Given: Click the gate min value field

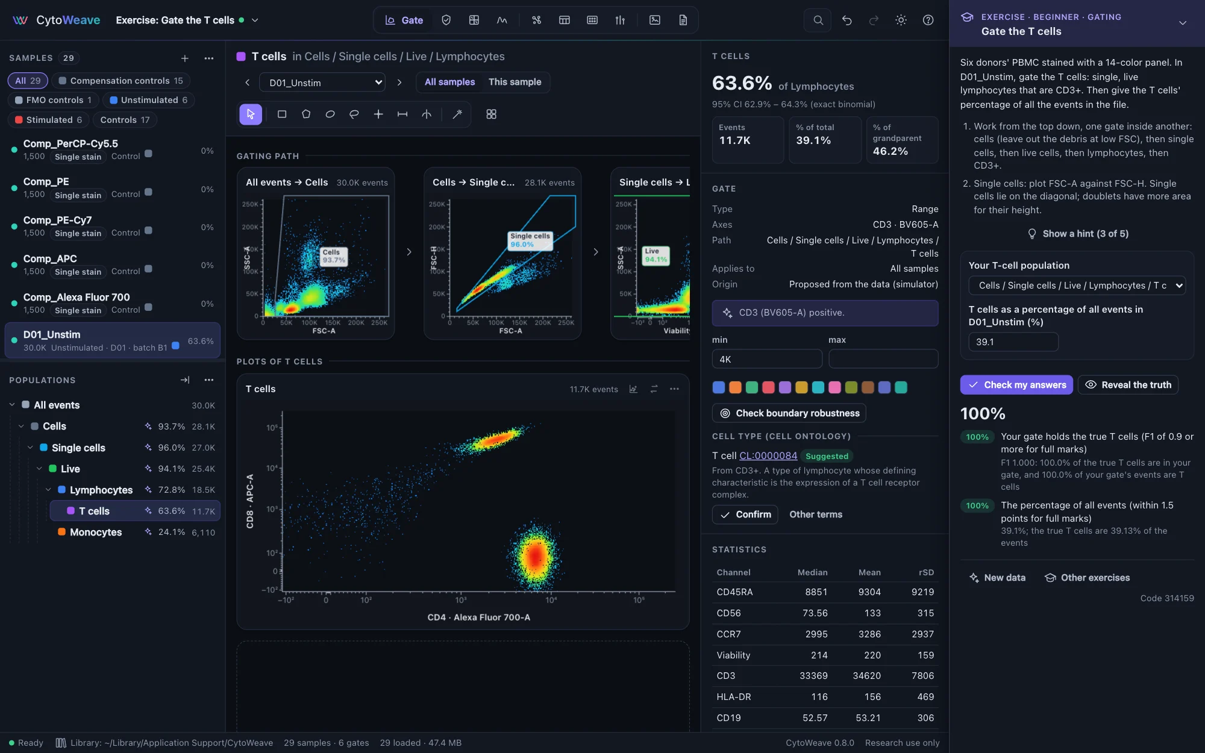Looking at the screenshot, I should pos(767,359).
